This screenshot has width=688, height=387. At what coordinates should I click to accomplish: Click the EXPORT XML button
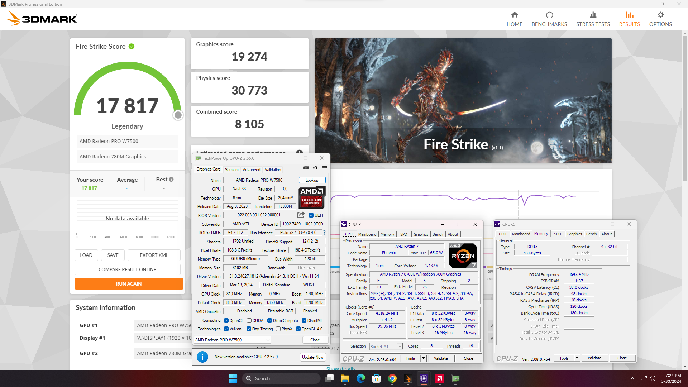pos(154,255)
